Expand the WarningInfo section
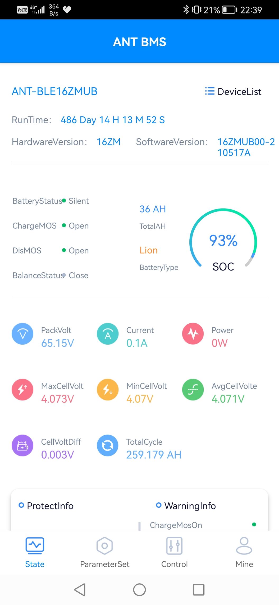Viewport: 279px width, 605px height. point(186,506)
